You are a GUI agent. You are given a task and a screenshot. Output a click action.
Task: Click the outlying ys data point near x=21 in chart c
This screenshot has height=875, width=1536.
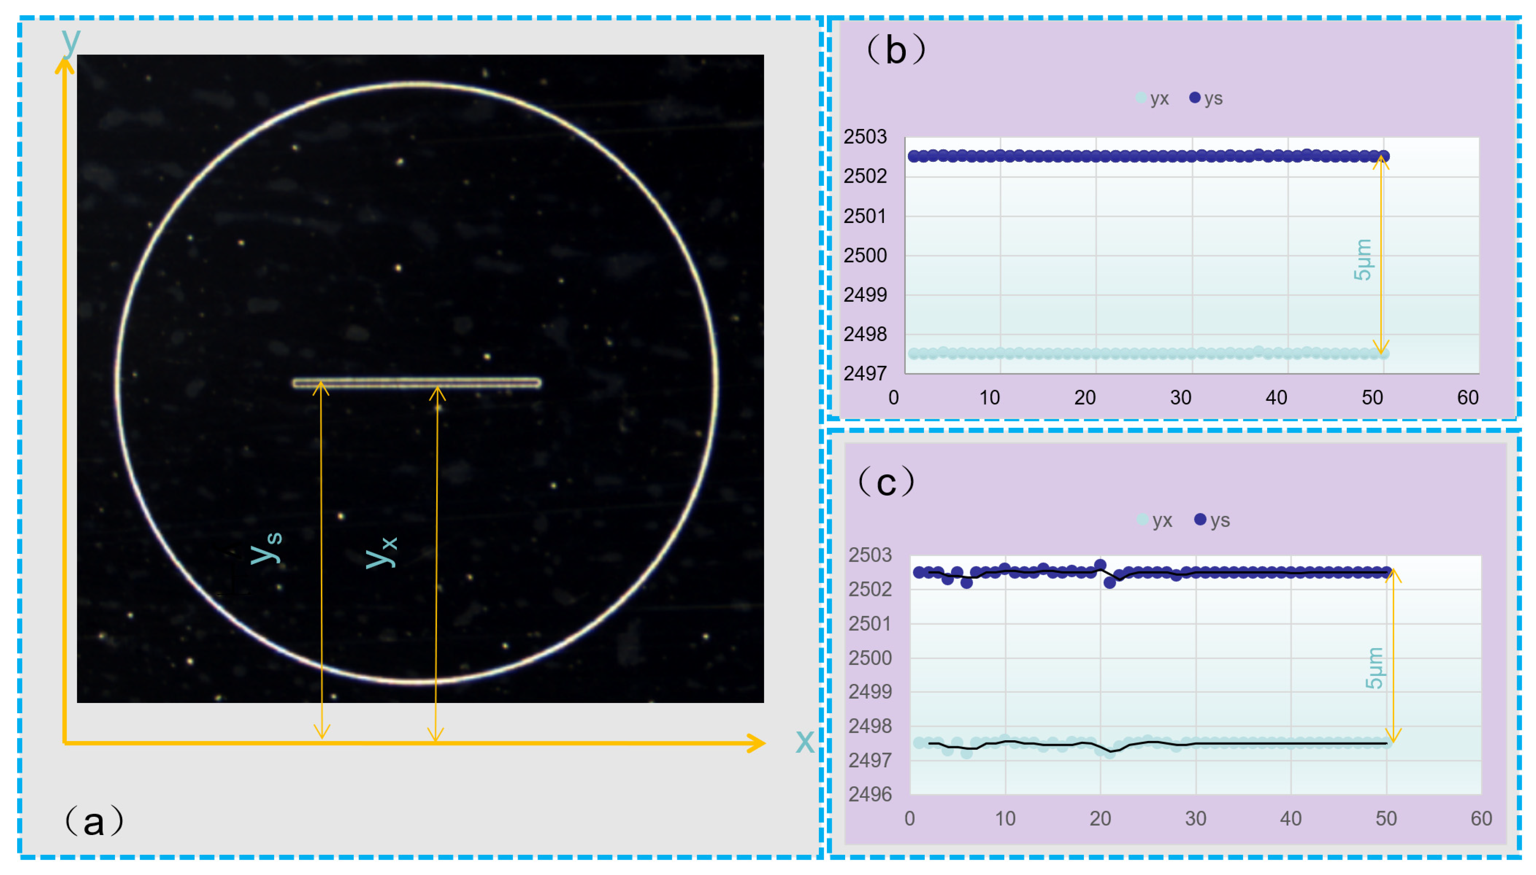point(1110,582)
